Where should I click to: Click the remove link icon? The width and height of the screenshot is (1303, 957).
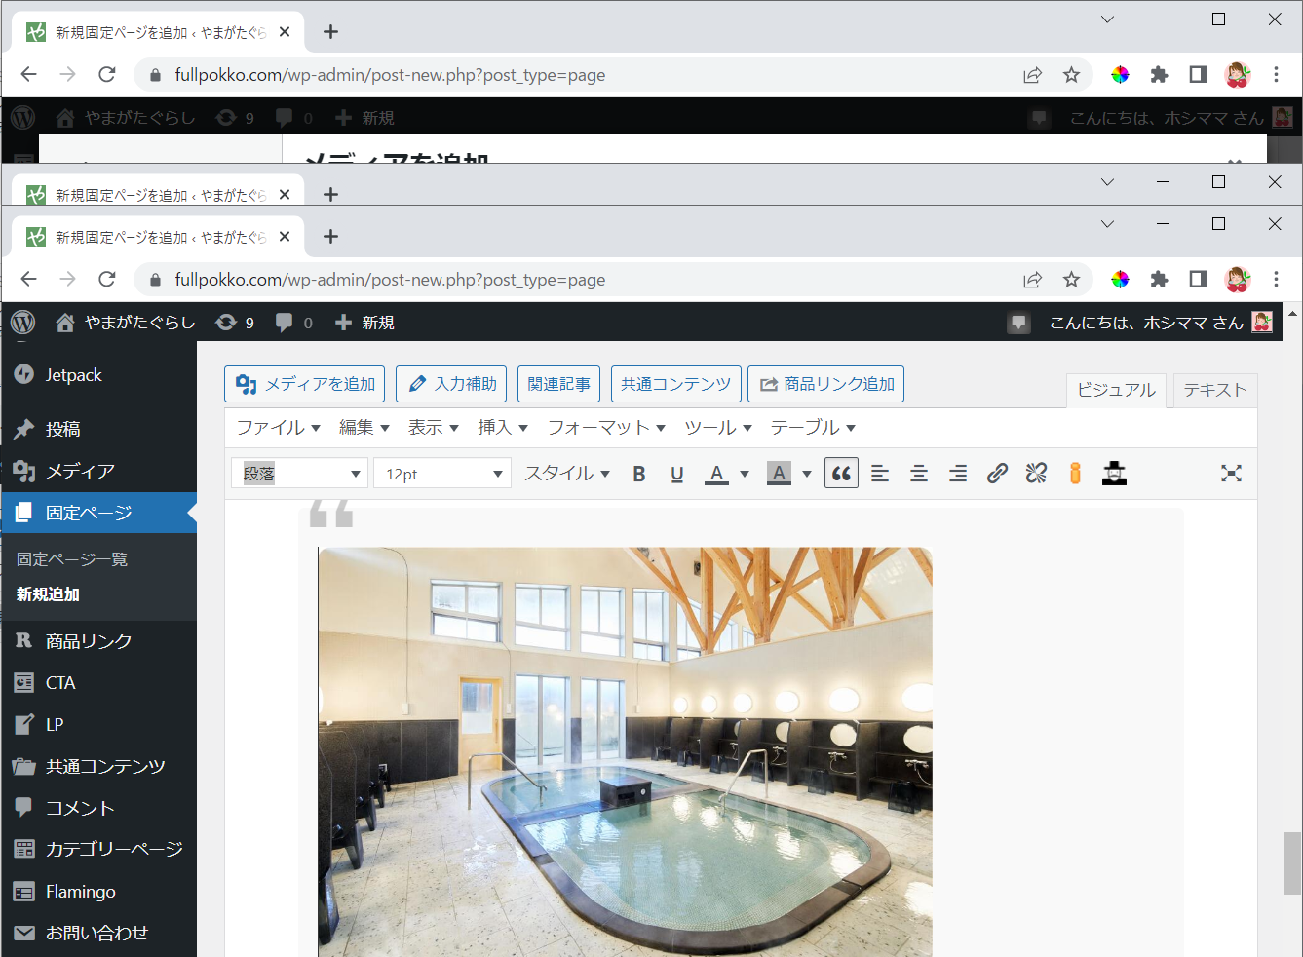click(1036, 474)
